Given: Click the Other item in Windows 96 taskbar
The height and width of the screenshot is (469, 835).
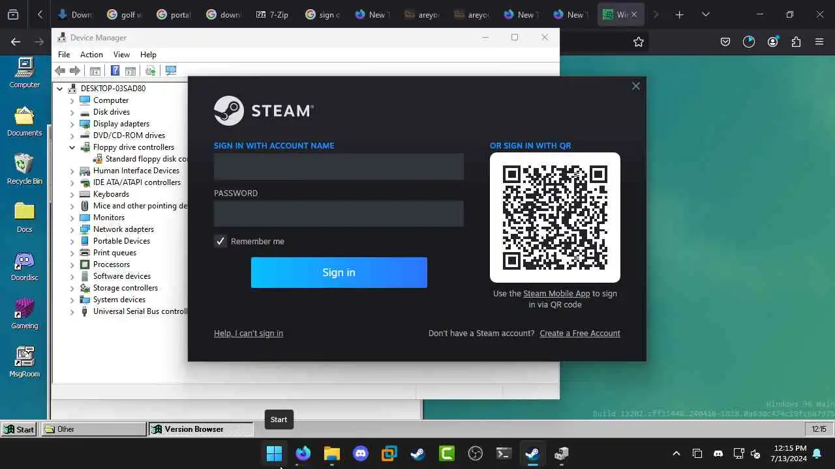Looking at the screenshot, I should [94, 429].
